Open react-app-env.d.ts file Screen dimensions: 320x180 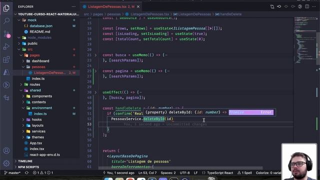(44, 154)
